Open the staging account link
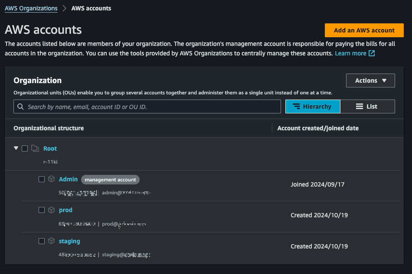This screenshot has height=274, width=412. [69, 242]
